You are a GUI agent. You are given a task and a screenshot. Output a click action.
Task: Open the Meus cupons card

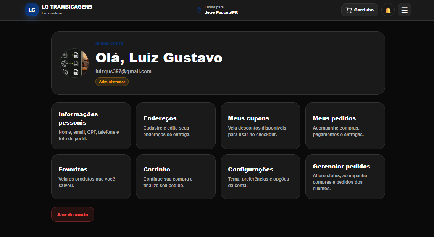click(x=260, y=126)
